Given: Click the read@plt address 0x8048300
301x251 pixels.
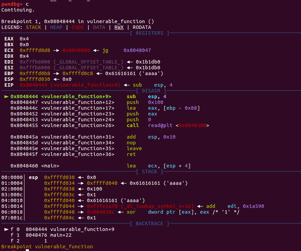Looking at the screenshot, I should click(x=192, y=125).
